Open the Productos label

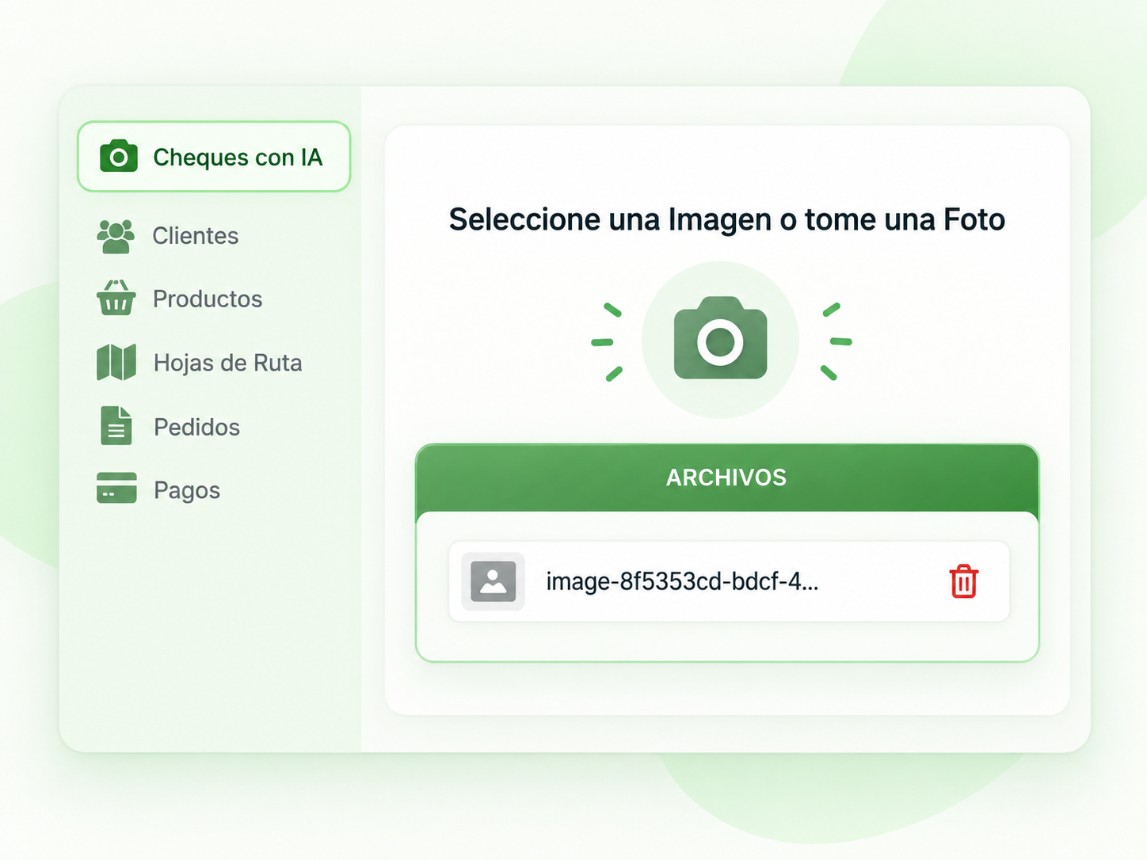tap(208, 299)
